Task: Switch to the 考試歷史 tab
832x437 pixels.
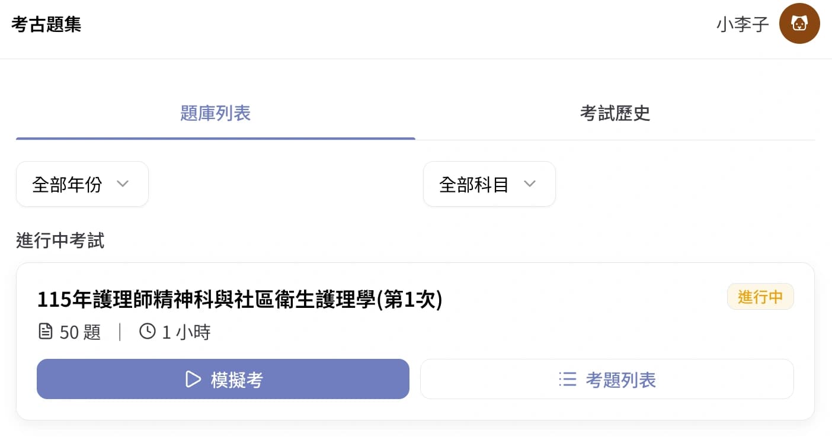Action: 615,114
